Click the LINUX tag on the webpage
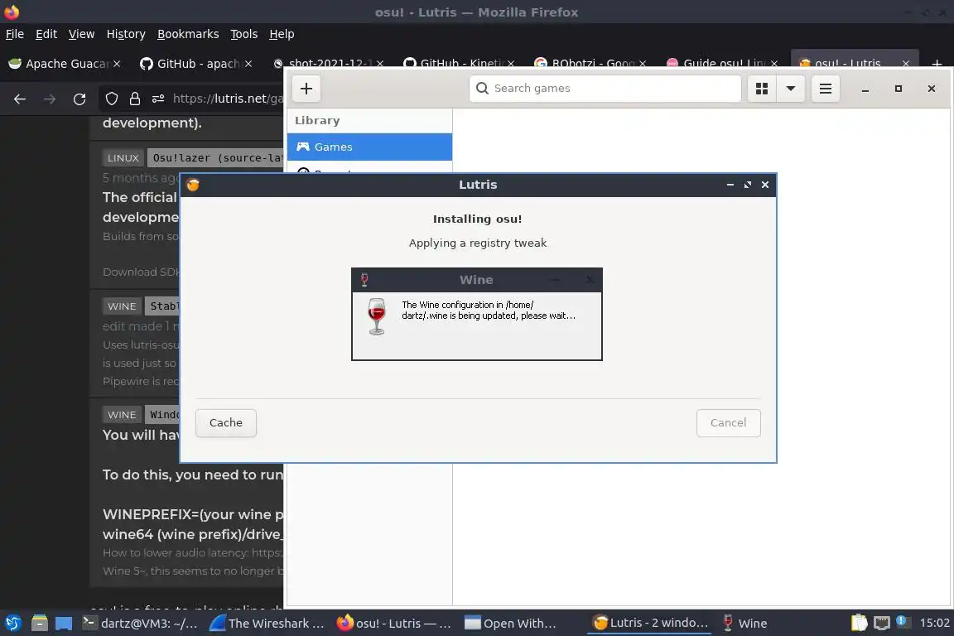954x636 pixels. (123, 158)
